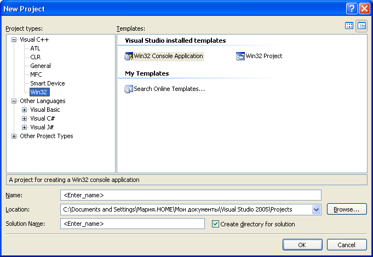Select the Other Project Types label
Screen dimensions: 373x257
pyautogui.click(x=47, y=136)
